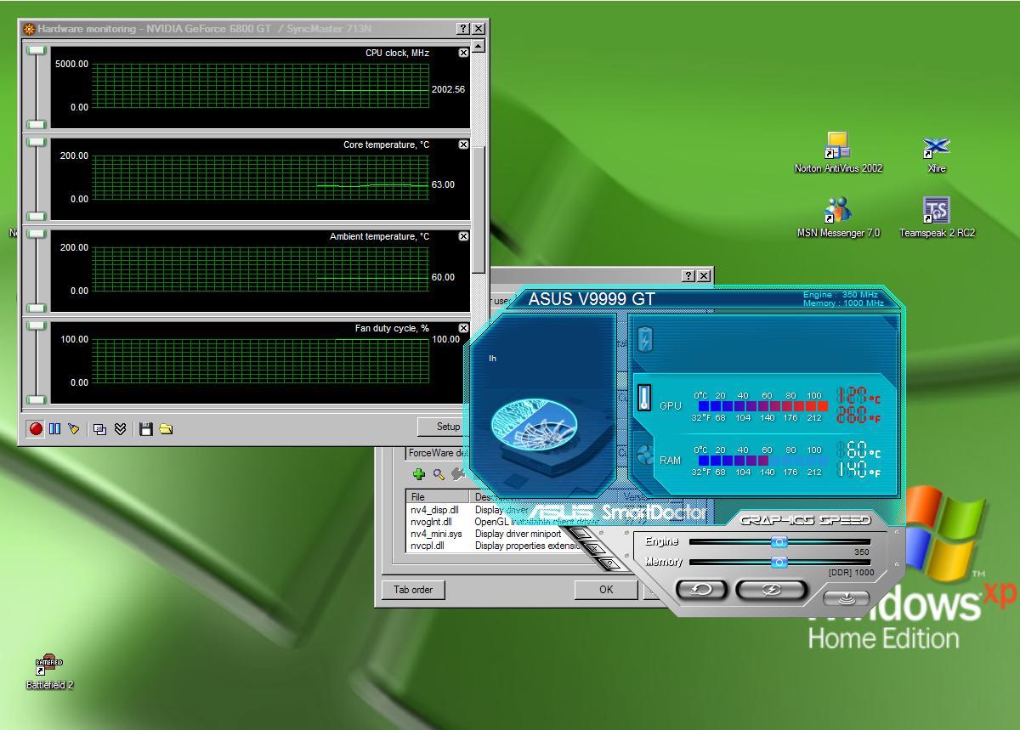The width and height of the screenshot is (1020, 730).
Task: Select nvcpl.dll in the driver file list
Action: coord(428,546)
